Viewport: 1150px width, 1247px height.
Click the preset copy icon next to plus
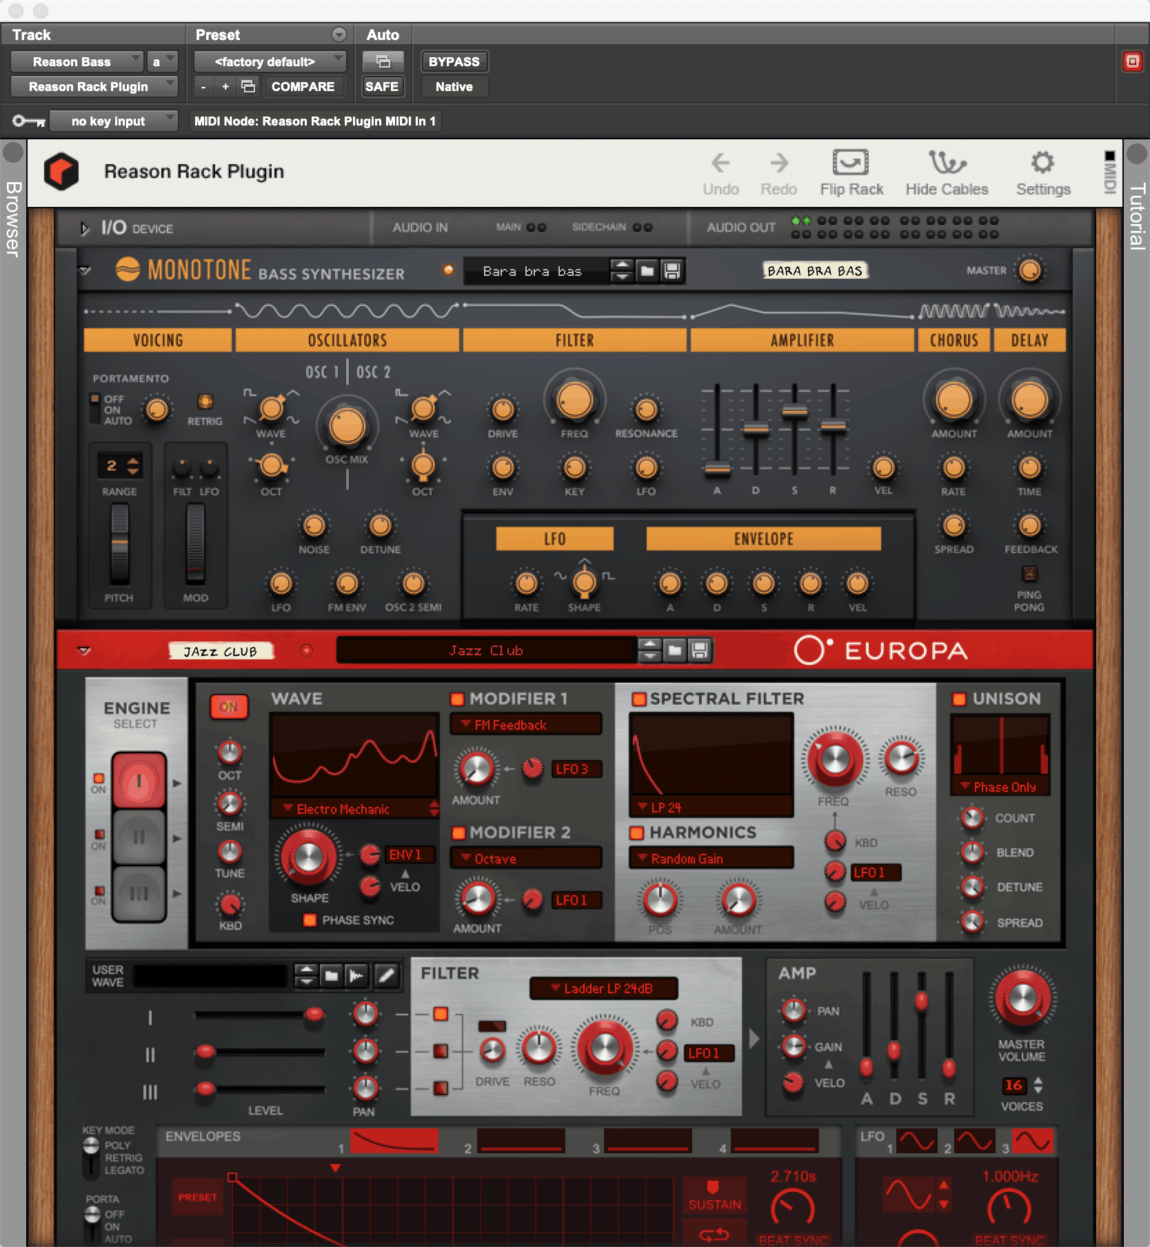[x=248, y=86]
